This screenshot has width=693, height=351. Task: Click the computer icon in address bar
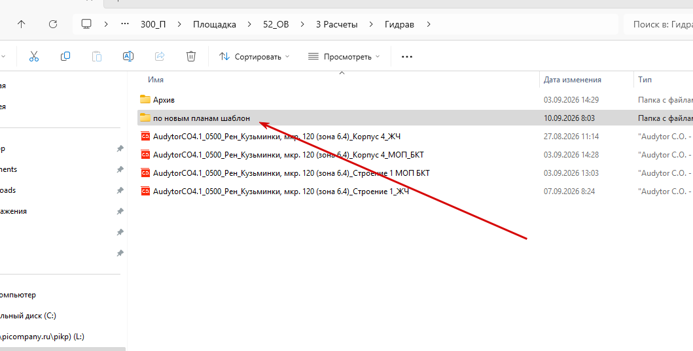(x=86, y=24)
